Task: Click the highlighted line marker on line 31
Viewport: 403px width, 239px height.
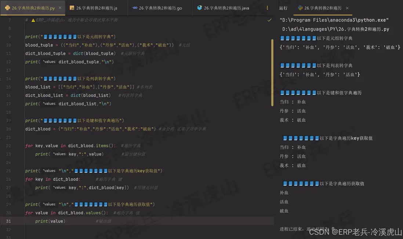Action: point(9,221)
